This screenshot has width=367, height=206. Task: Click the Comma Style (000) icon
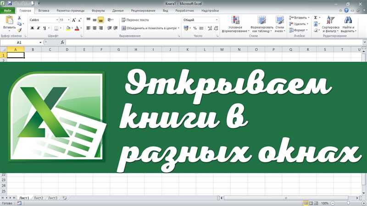coord(201,28)
